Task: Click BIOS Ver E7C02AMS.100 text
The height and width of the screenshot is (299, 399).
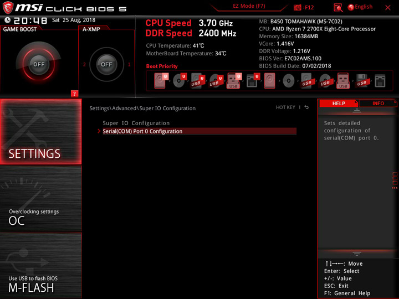Action: (x=290, y=59)
